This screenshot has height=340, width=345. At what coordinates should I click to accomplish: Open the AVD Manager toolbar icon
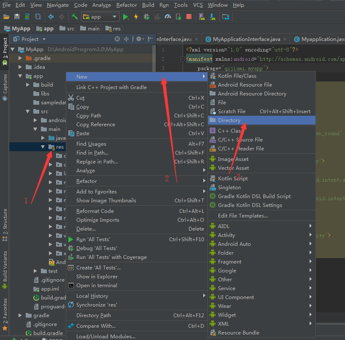[202, 16]
